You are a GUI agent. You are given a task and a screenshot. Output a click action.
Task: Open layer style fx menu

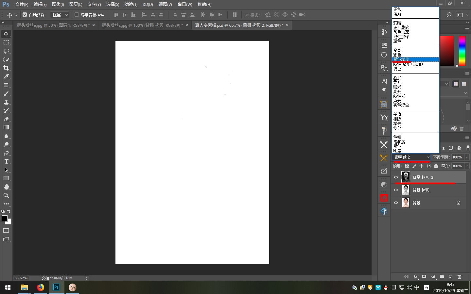coord(415,277)
